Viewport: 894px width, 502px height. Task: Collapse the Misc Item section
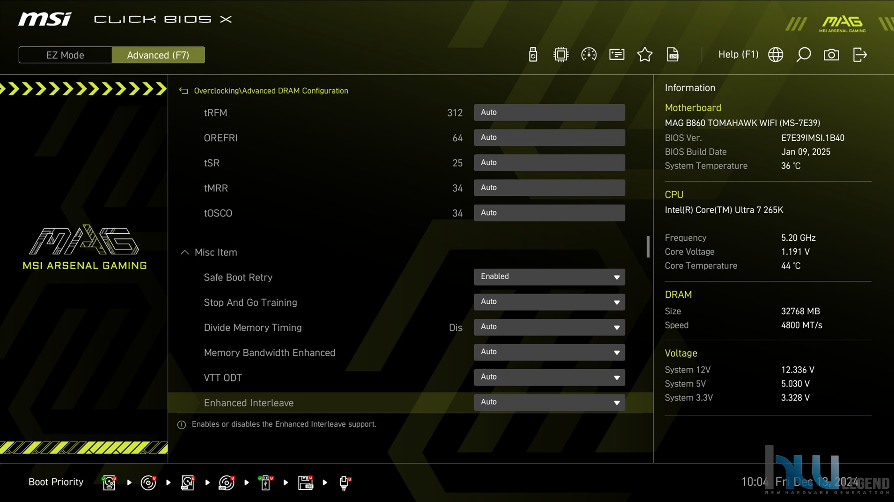[x=185, y=252]
